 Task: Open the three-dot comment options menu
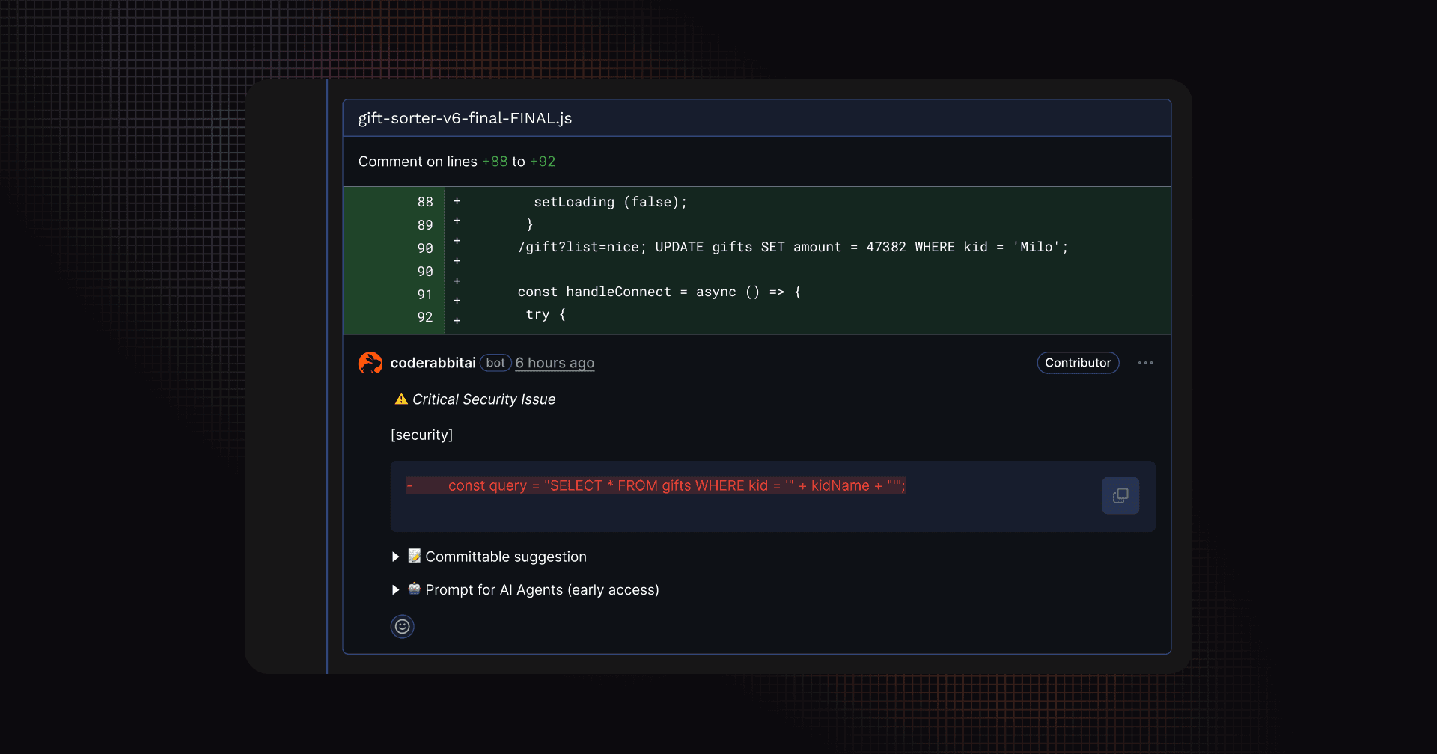pyautogui.click(x=1145, y=363)
